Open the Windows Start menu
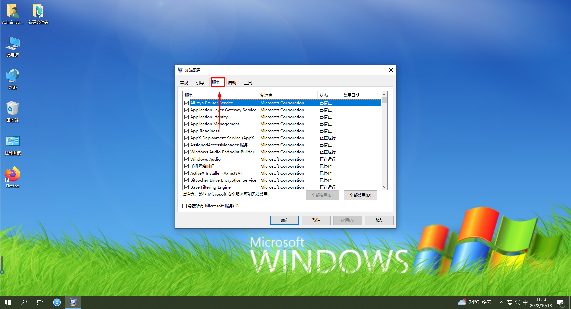 8,302
